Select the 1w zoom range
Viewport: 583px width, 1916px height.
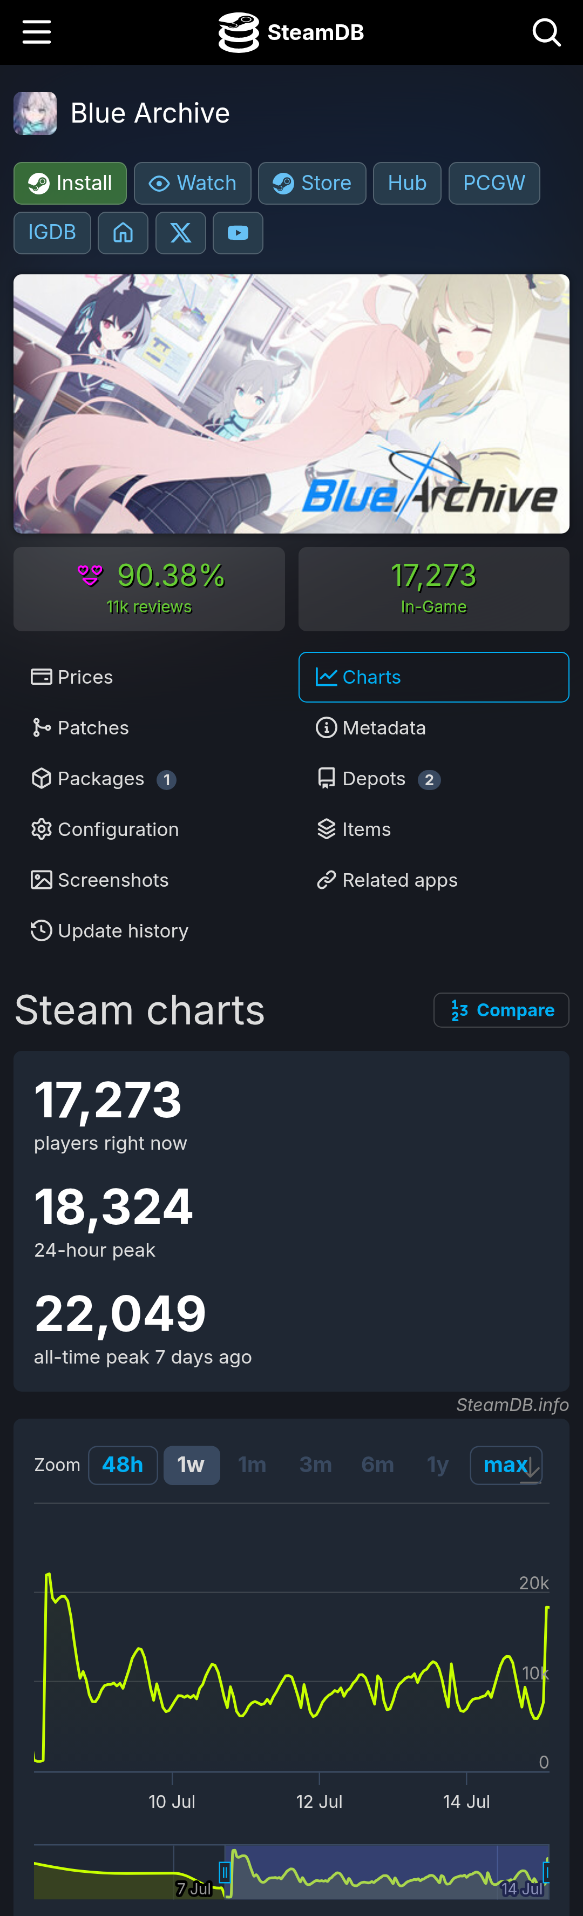191,1465
